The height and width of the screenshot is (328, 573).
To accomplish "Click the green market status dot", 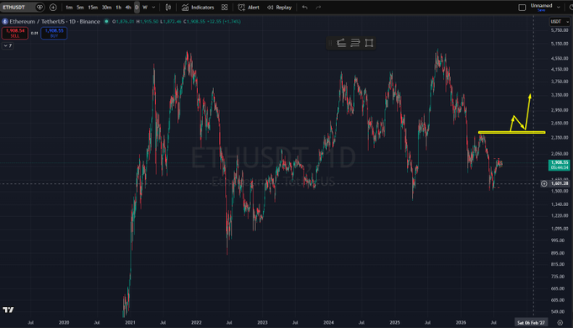I will [106, 22].
